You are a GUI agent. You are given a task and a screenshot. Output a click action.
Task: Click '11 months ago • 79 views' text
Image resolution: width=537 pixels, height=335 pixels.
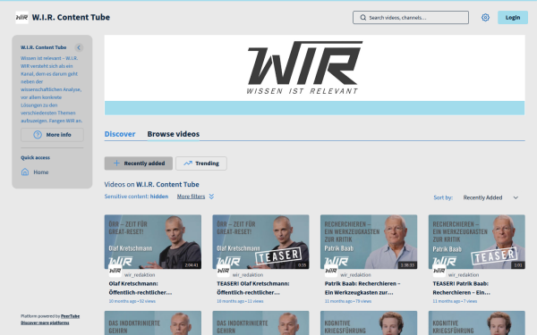pos(348,301)
